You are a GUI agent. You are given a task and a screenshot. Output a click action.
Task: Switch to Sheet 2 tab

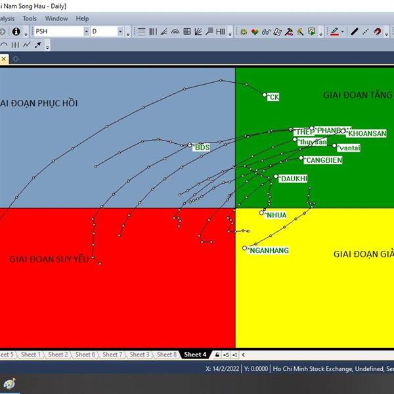click(58, 355)
